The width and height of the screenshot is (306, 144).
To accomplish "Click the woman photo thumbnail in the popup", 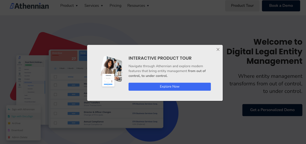I will click(x=111, y=71).
